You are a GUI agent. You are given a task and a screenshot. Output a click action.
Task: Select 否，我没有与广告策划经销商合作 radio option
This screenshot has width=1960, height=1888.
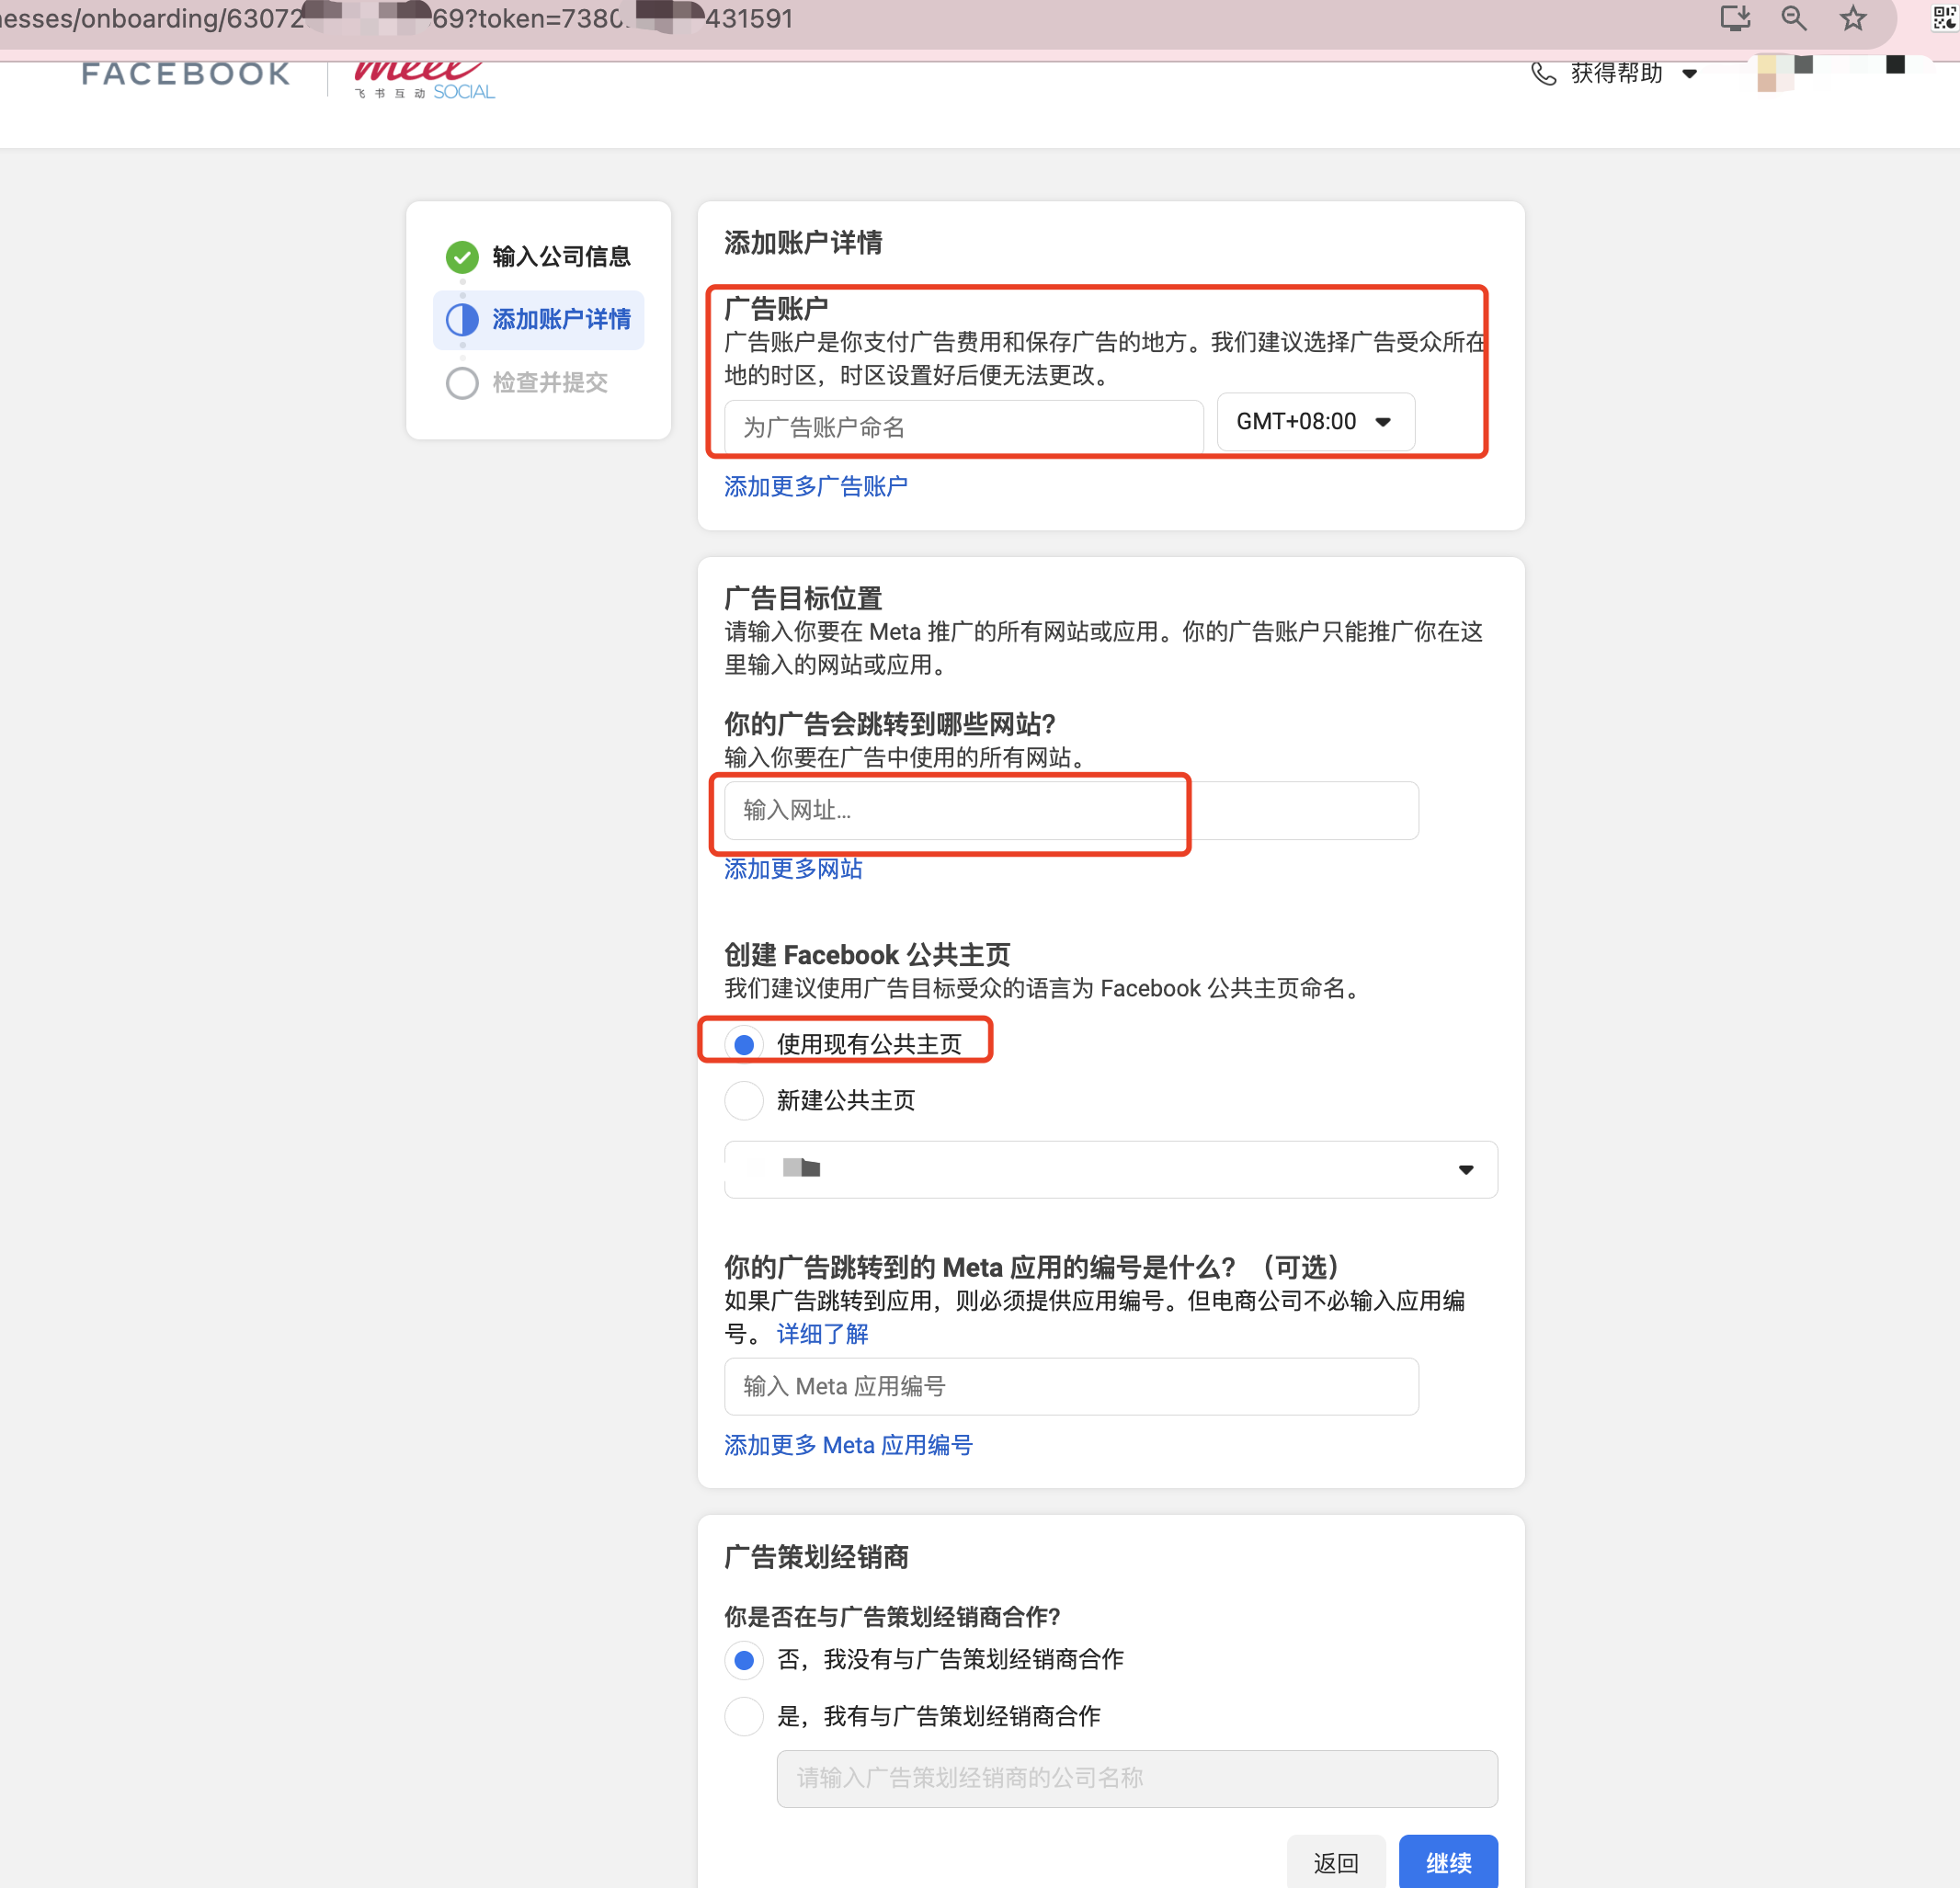coord(744,1661)
